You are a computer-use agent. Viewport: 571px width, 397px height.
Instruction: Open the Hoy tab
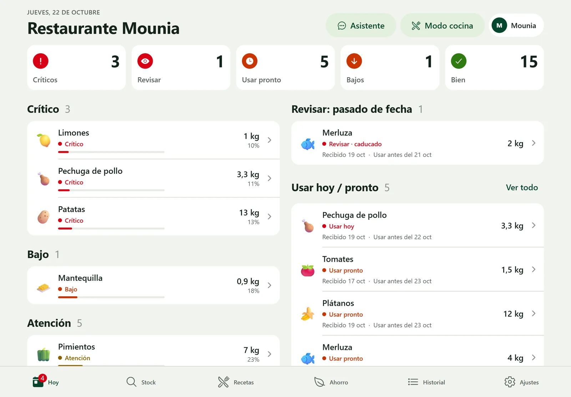click(x=46, y=382)
